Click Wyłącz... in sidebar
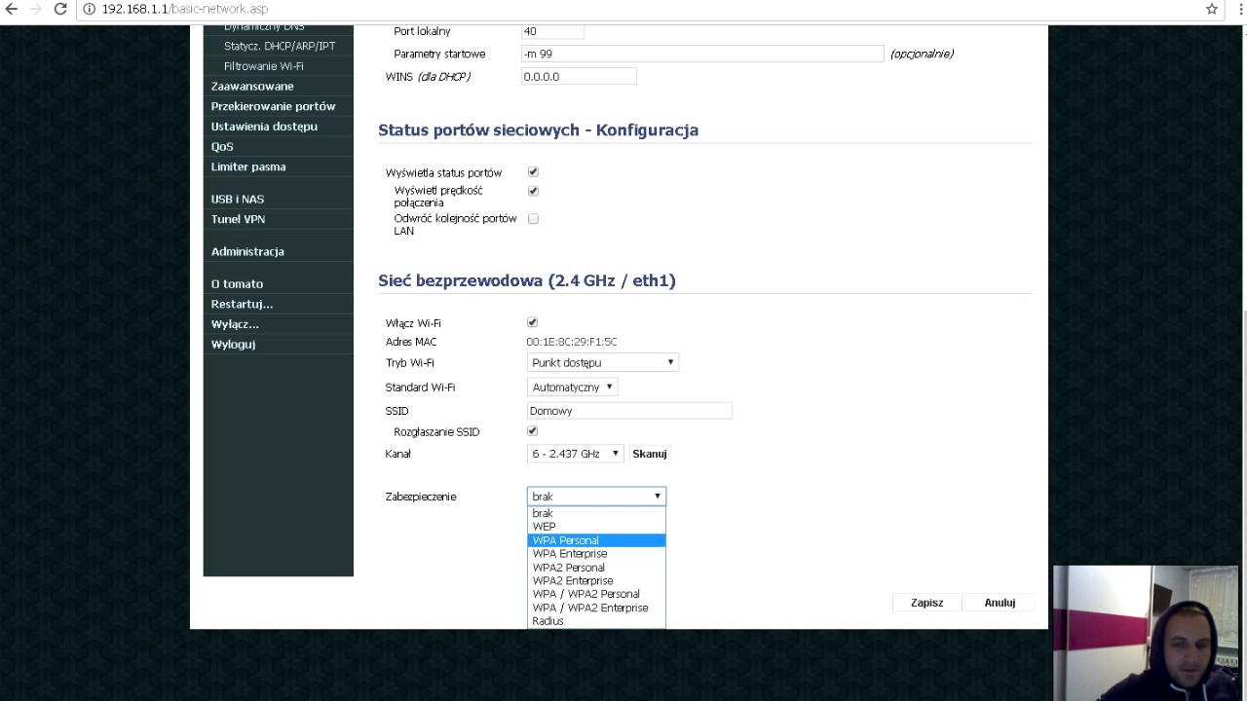Viewport: 1247px width, 701px height. (235, 324)
